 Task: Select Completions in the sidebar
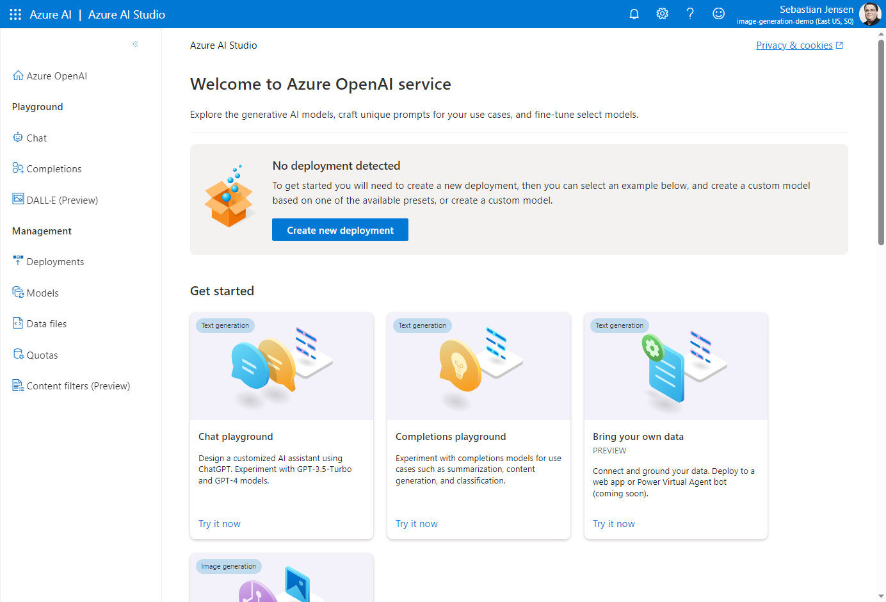54,169
